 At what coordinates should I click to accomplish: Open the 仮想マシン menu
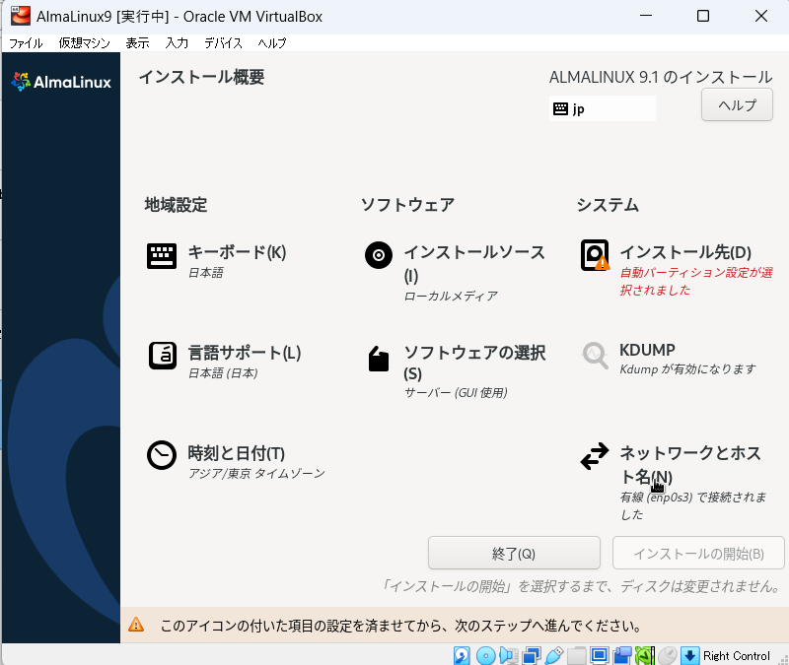click(x=84, y=43)
